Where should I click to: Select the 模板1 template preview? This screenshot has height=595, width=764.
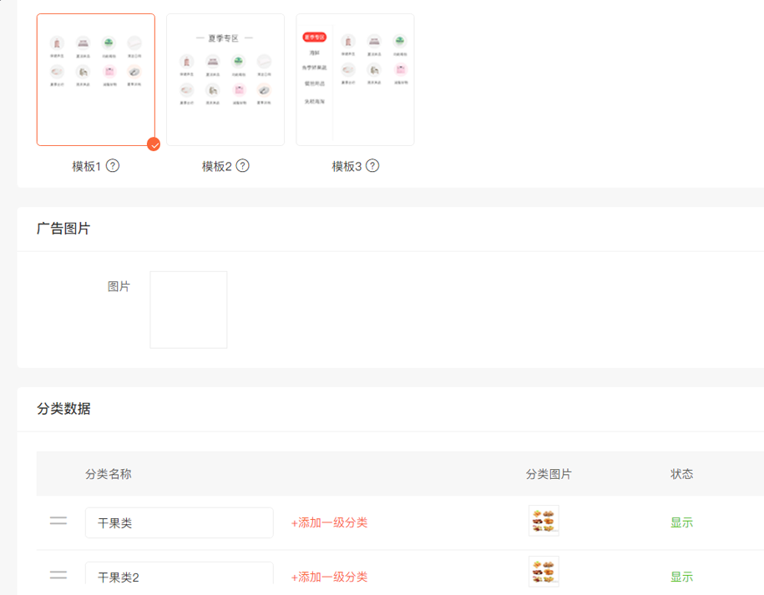pos(95,79)
